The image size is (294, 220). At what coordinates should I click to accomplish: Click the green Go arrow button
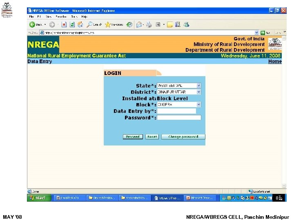point(263,33)
